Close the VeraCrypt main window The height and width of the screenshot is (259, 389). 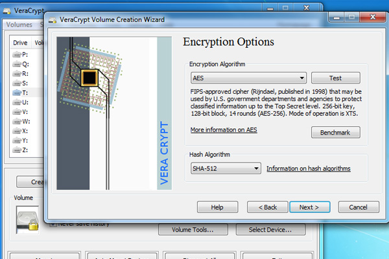pyautogui.click(x=307, y=8)
